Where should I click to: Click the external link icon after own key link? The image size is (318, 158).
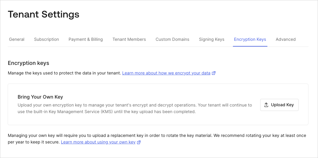(x=139, y=142)
